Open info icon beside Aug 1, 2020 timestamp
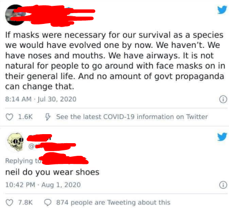The width and height of the screenshot is (229, 210). (x=223, y=185)
